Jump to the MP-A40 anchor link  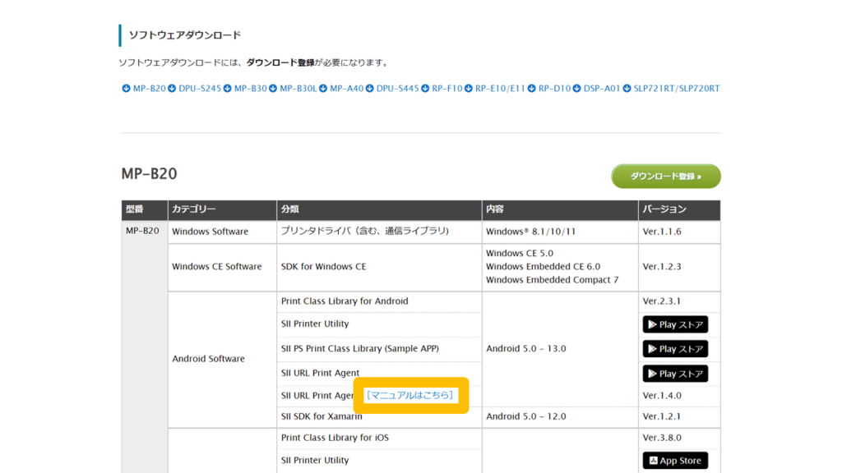(x=346, y=89)
